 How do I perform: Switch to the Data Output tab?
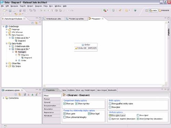[102, 90]
